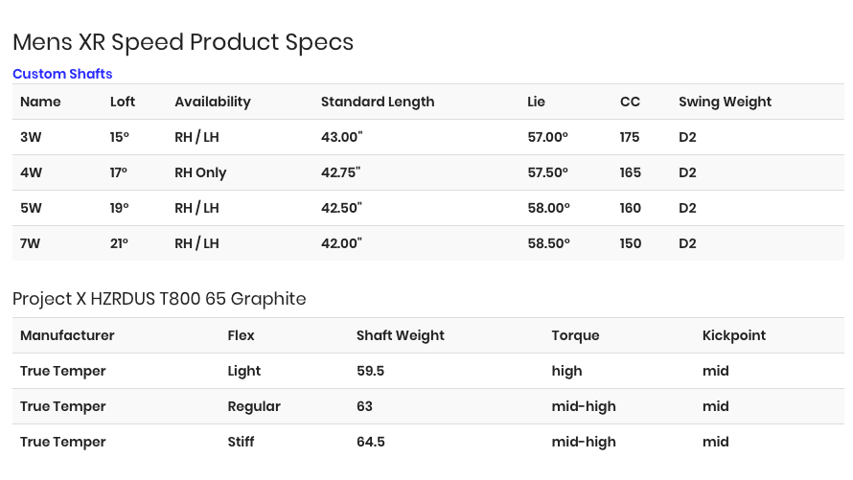Click the Project X HZRDUS T800 heading

pos(159,299)
